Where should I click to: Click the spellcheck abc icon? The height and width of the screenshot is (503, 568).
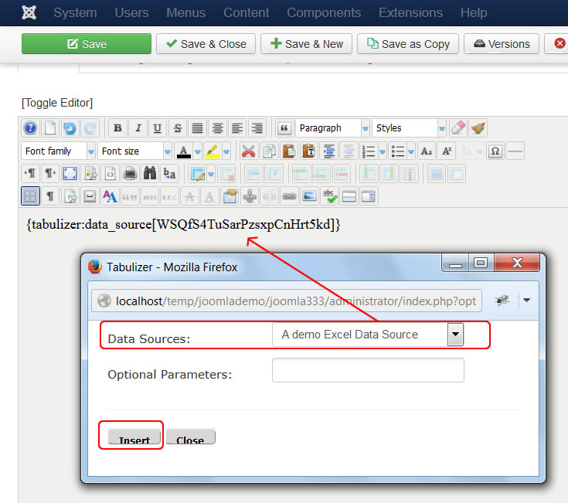point(329,195)
